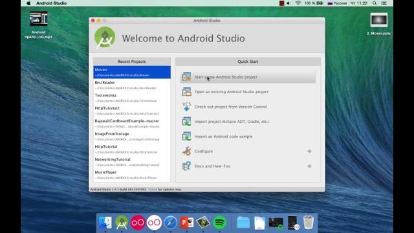Select the 2. Moven.pptx file on desktop
Screen dimensions: 414x233
pyautogui.click(x=378, y=24)
